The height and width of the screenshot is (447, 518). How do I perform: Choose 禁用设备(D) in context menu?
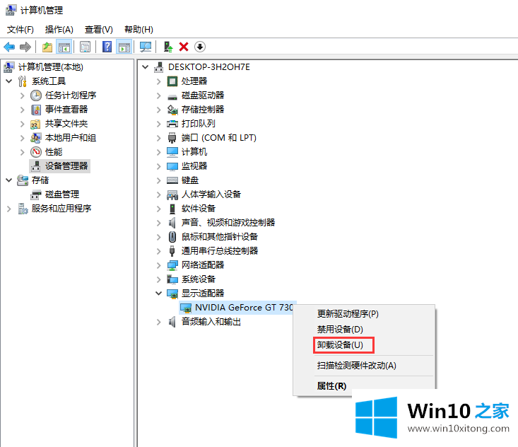[x=364, y=330]
